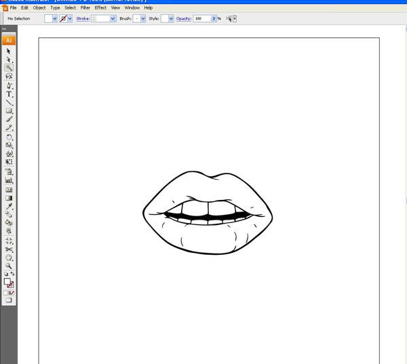The image size is (407, 364).
Task: Select the Scissors tool
Action: point(9,249)
